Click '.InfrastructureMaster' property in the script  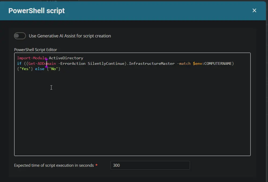point(151,63)
